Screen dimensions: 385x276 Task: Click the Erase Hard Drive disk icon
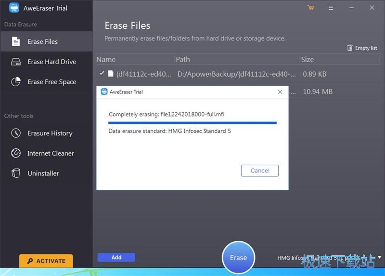16,62
